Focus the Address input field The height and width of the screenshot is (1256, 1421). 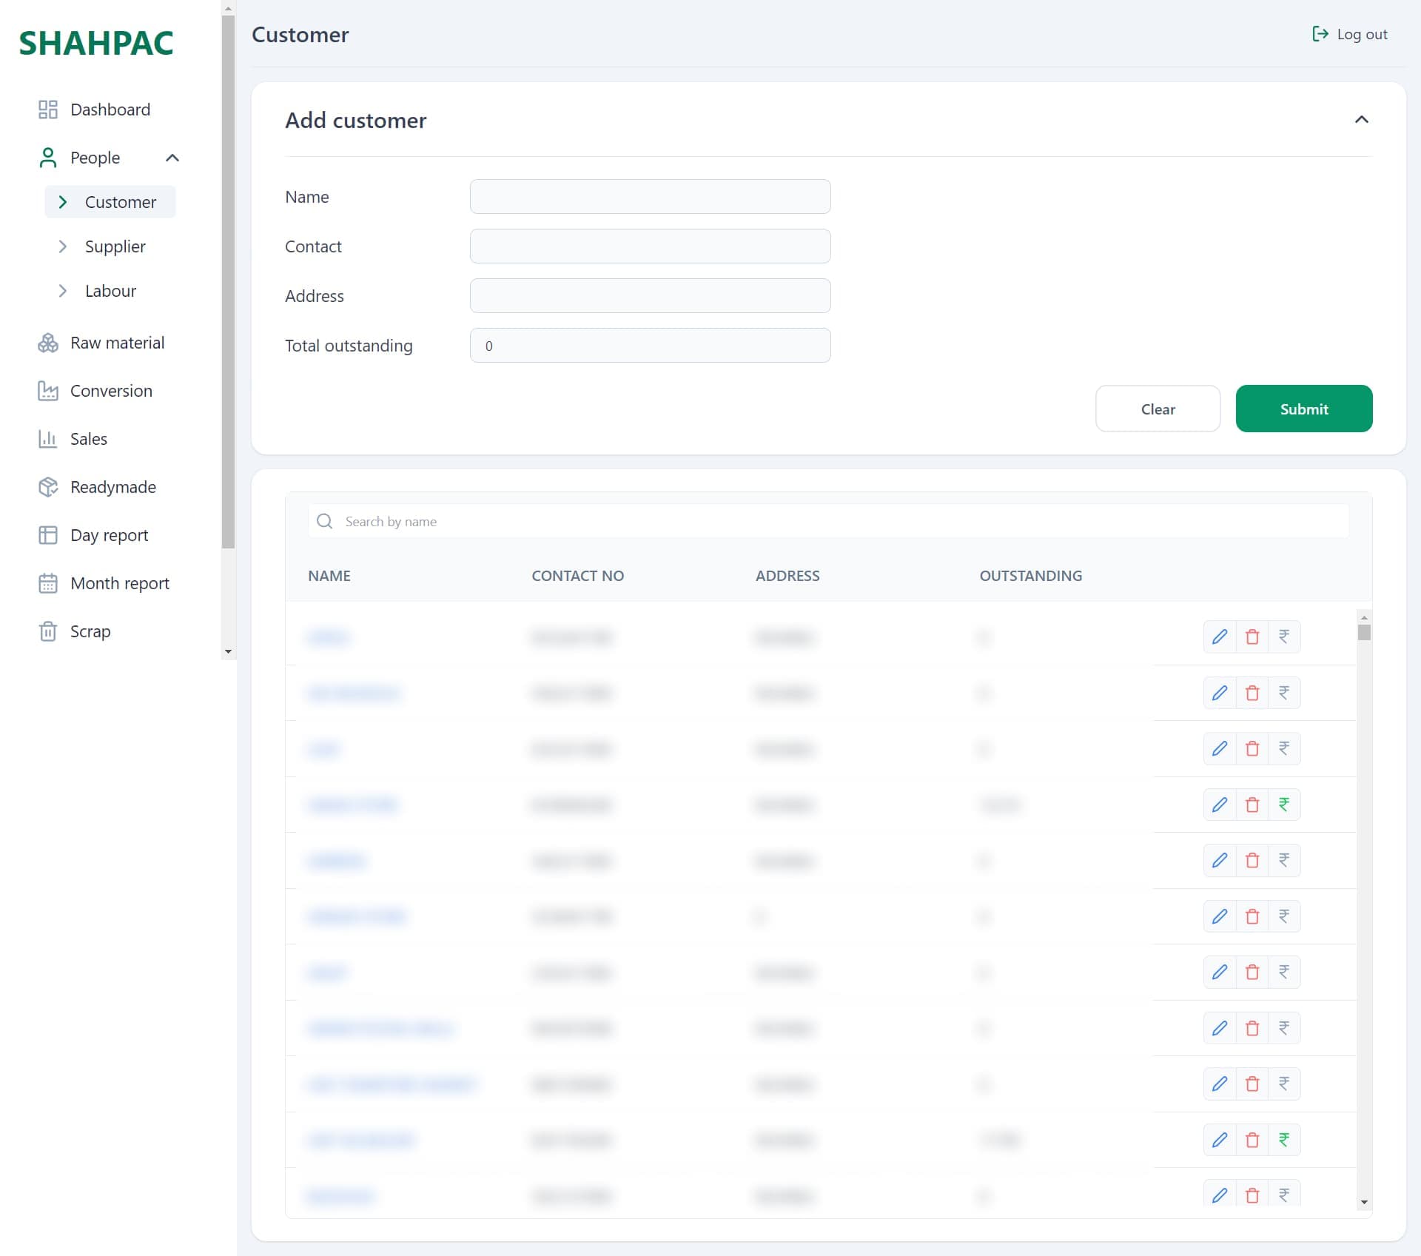coord(650,296)
